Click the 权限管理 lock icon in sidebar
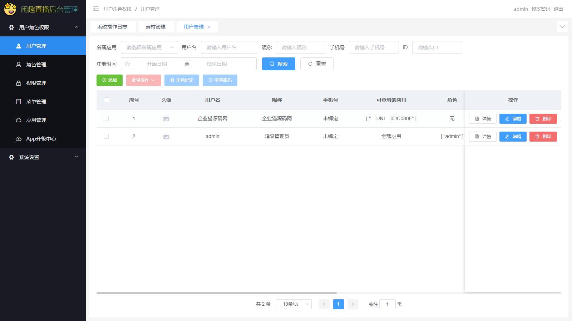 [x=19, y=83]
